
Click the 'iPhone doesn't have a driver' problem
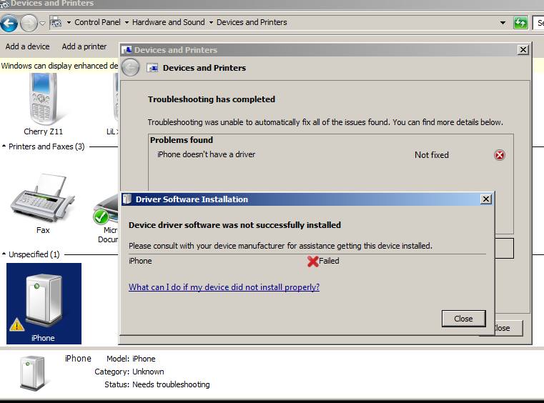pyautogui.click(x=207, y=154)
